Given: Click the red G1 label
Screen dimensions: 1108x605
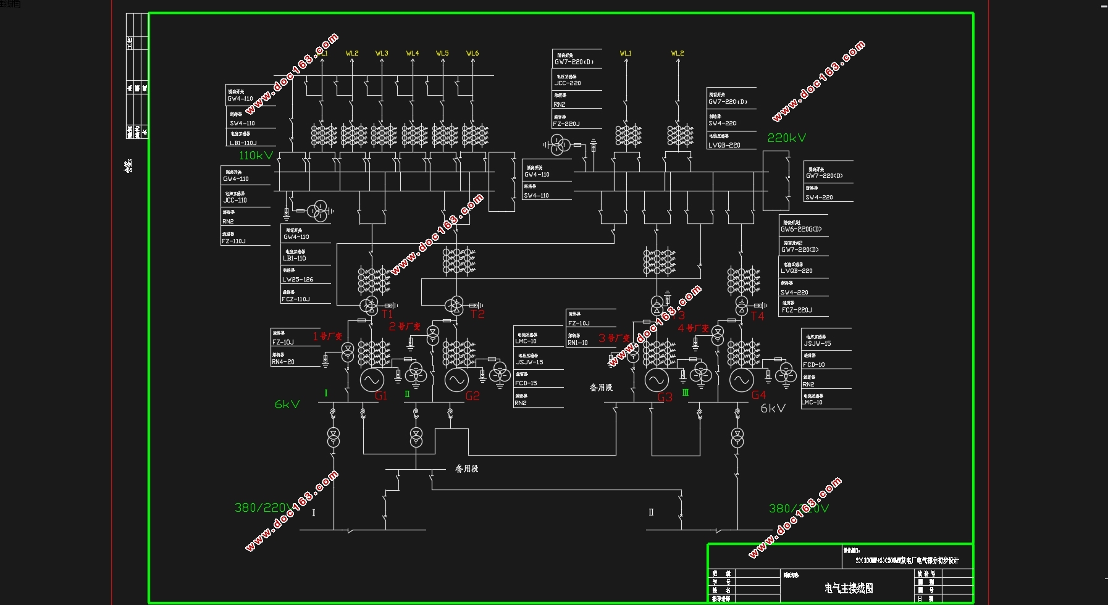Looking at the screenshot, I should 381,396.
